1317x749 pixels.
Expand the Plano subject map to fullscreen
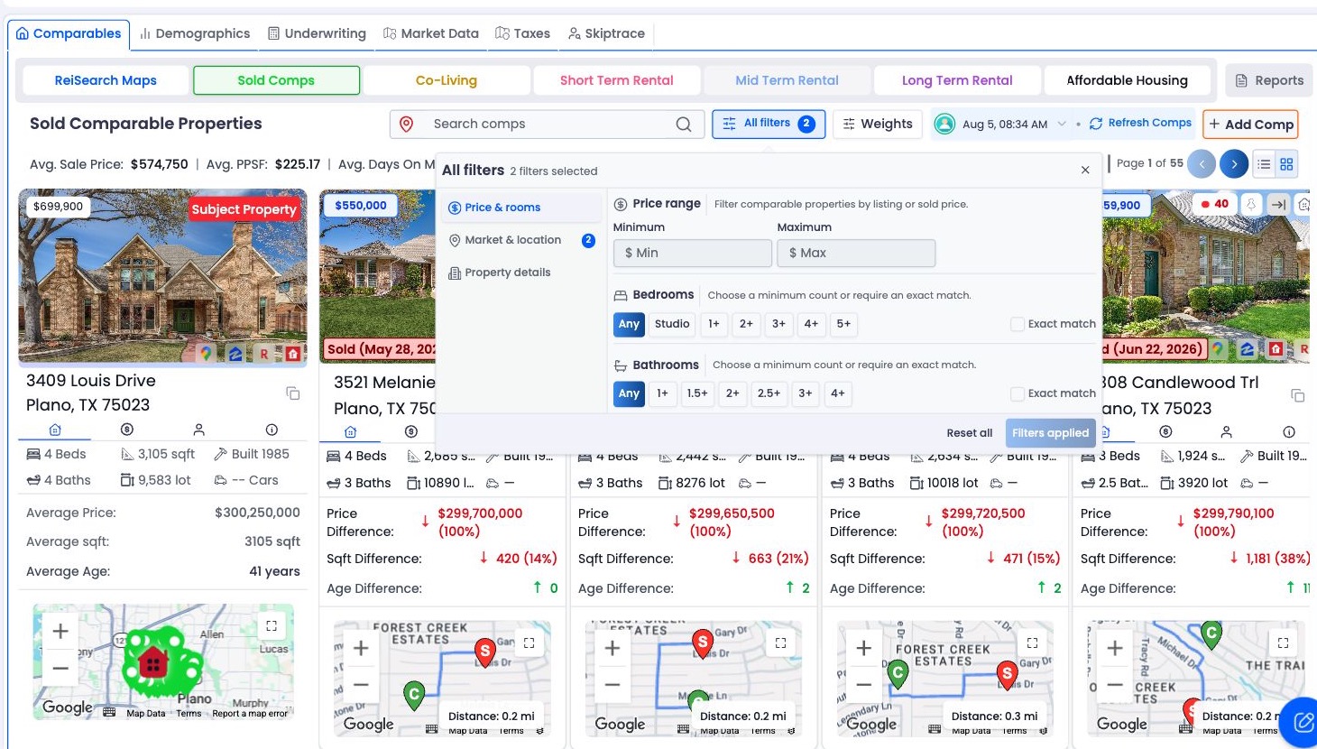point(272,625)
